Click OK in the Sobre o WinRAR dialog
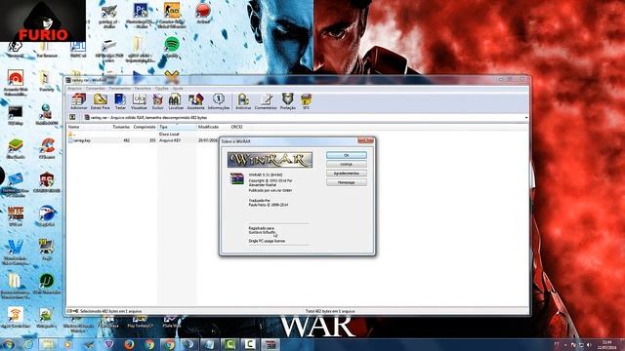625x351 pixels. (347, 155)
